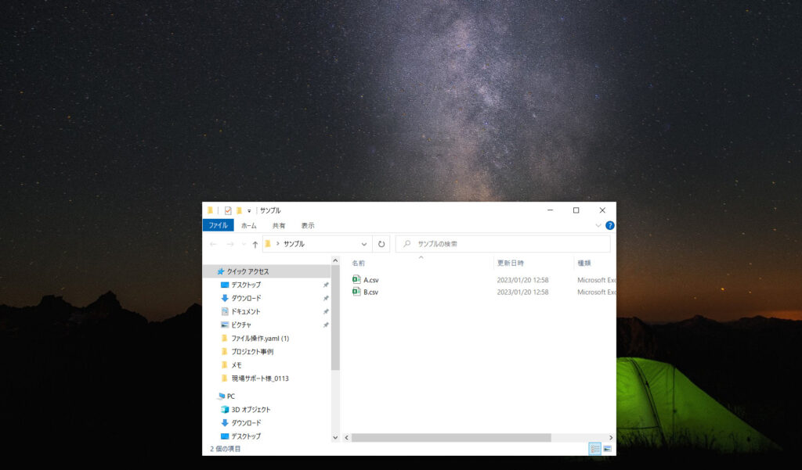Click the refresh button beside address bar
The image size is (802, 470).
pyautogui.click(x=381, y=244)
